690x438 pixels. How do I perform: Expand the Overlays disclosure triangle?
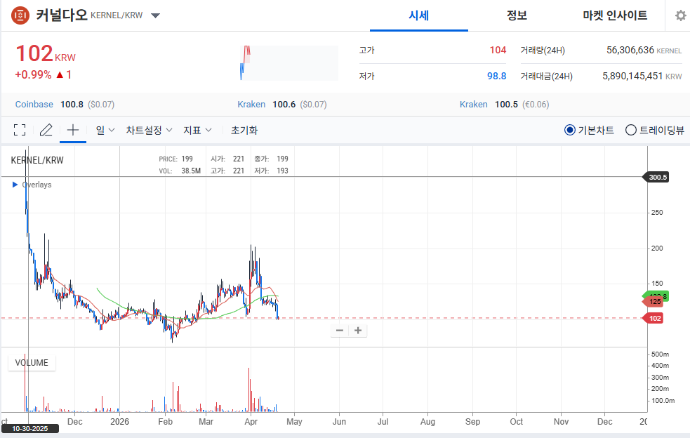point(15,185)
